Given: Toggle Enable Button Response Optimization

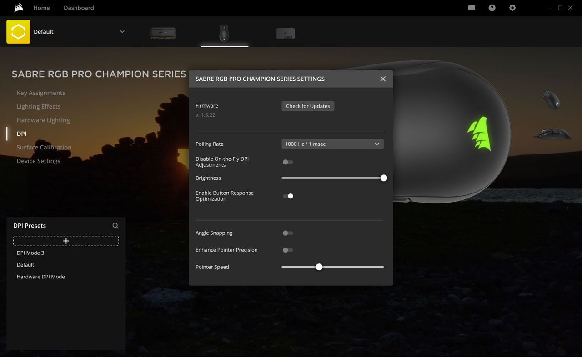Looking at the screenshot, I should click(288, 196).
